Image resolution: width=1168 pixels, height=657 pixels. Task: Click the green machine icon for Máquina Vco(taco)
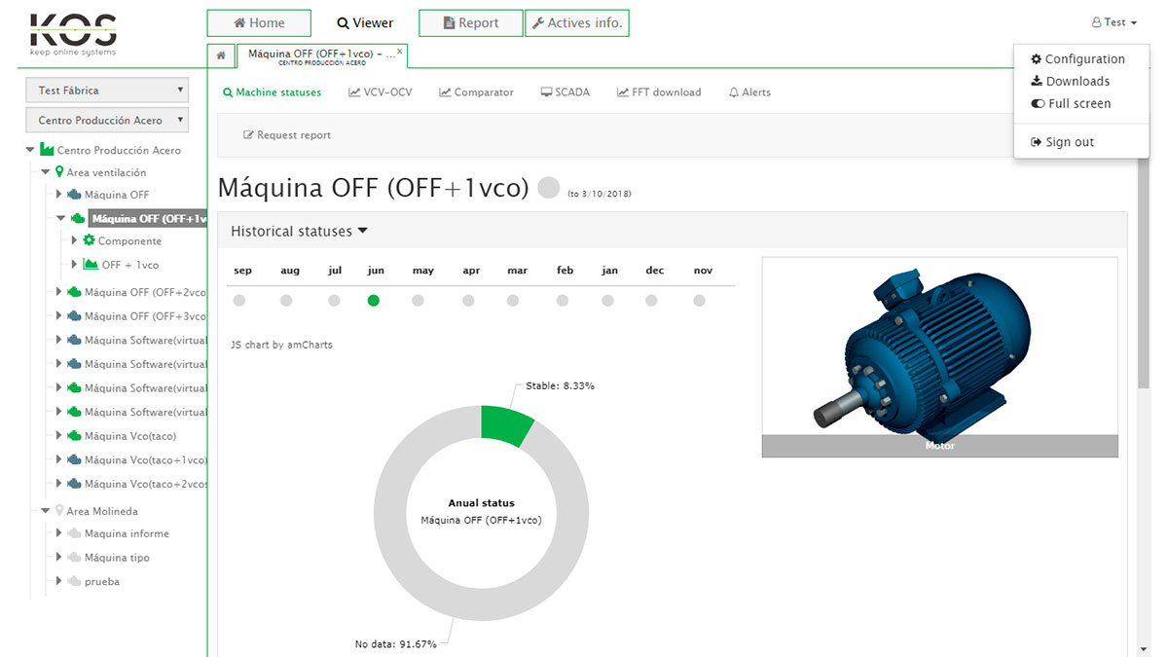[x=74, y=436]
